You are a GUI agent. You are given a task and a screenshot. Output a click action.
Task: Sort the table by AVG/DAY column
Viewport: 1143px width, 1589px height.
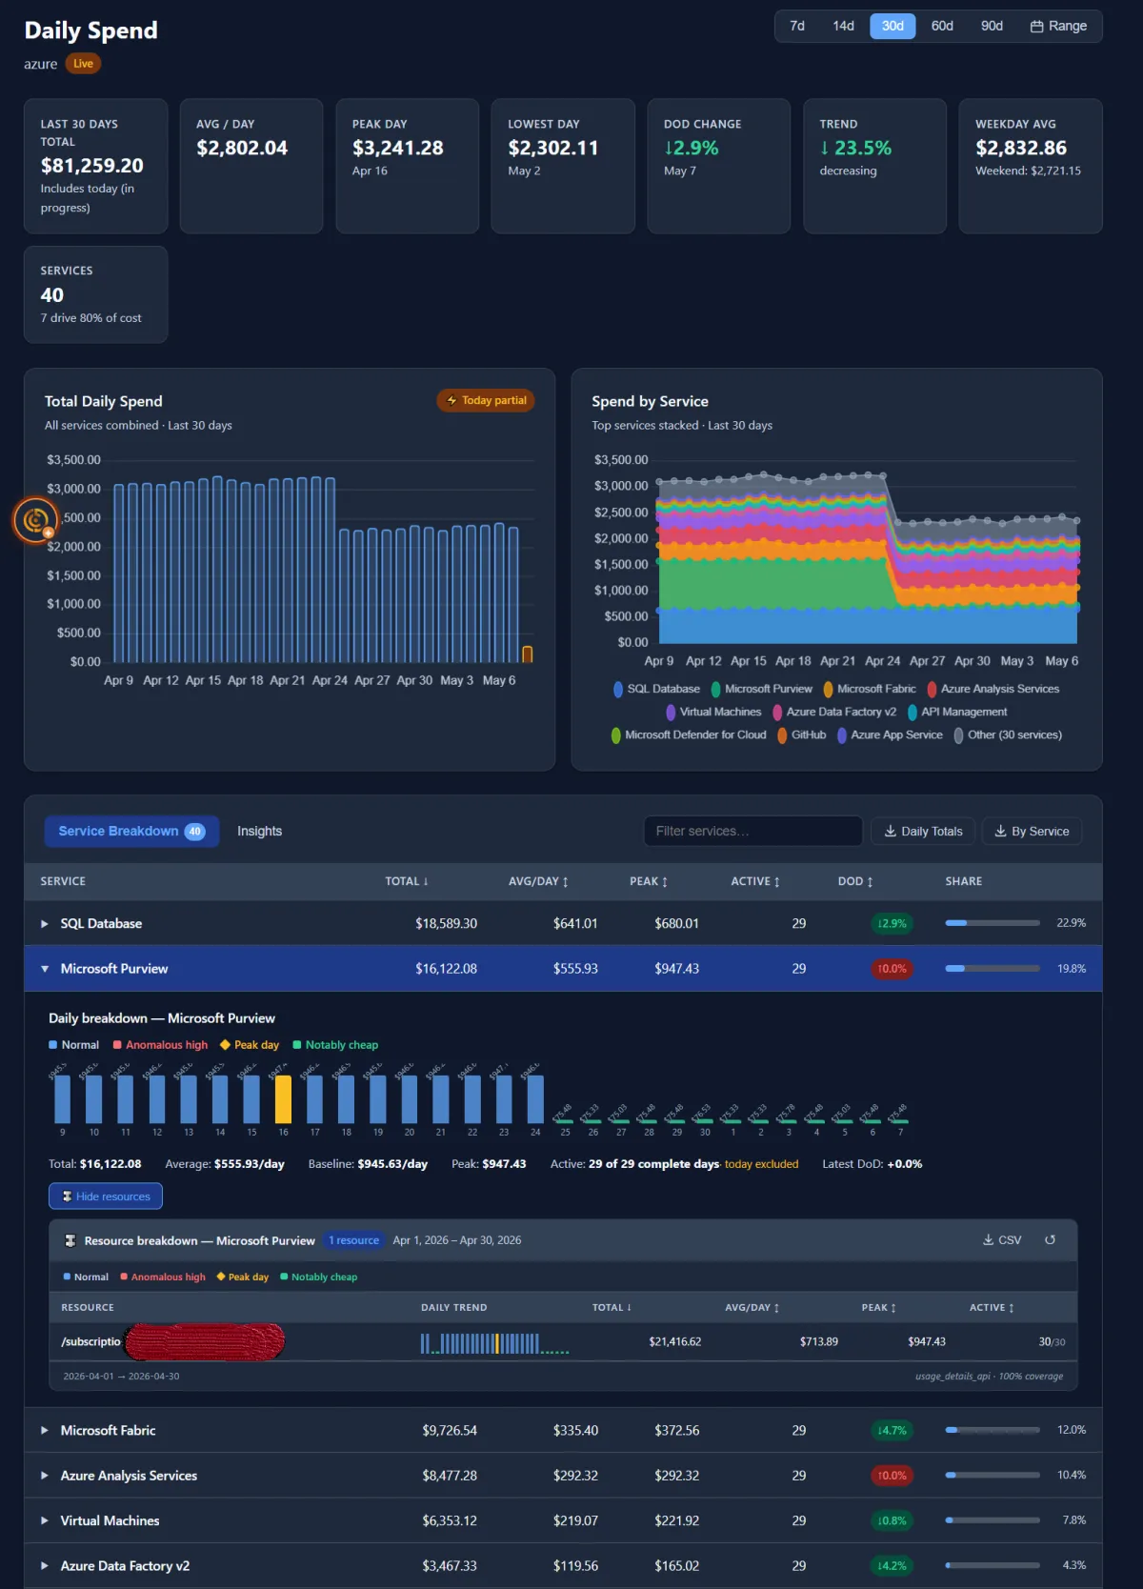pyautogui.click(x=538, y=881)
